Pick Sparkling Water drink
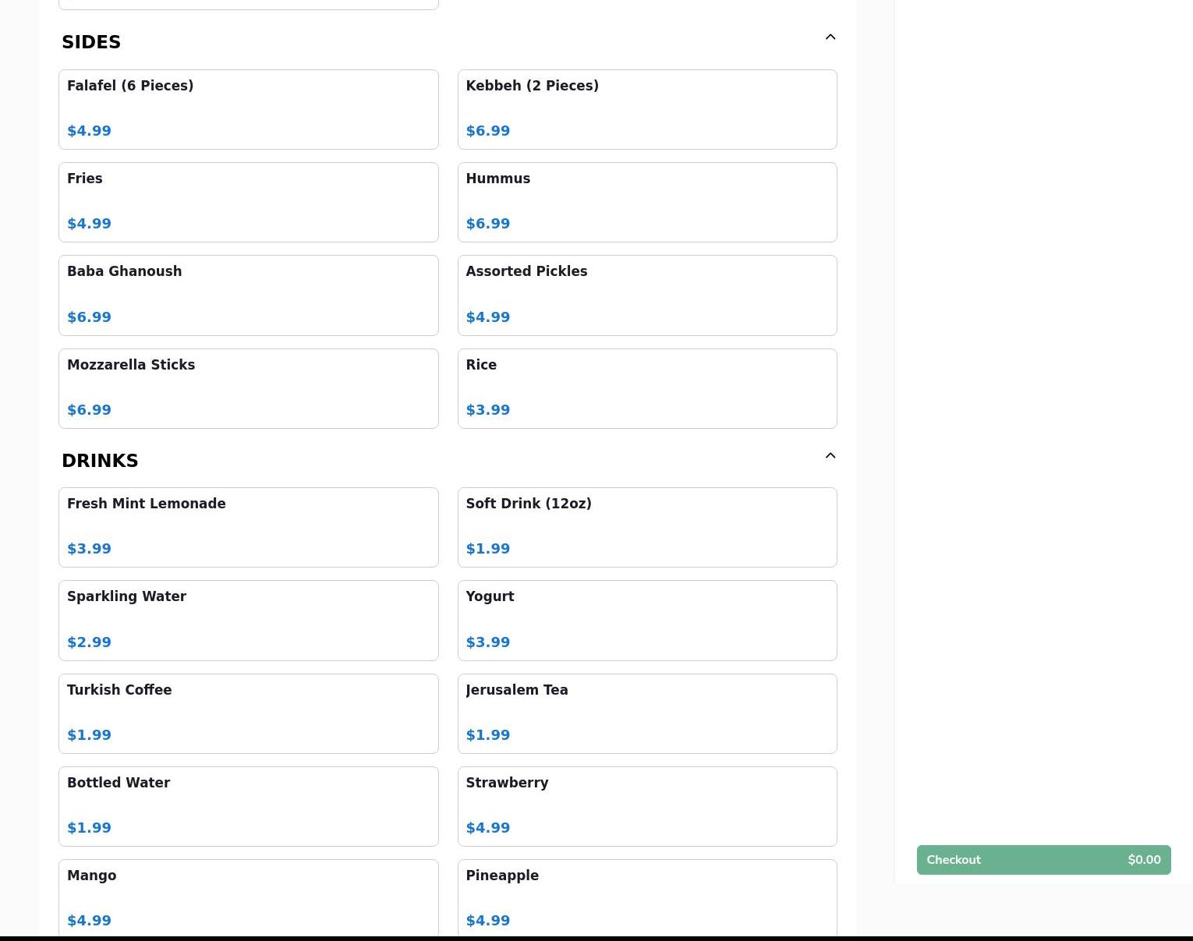Image resolution: width=1193 pixels, height=941 pixels. [248, 620]
